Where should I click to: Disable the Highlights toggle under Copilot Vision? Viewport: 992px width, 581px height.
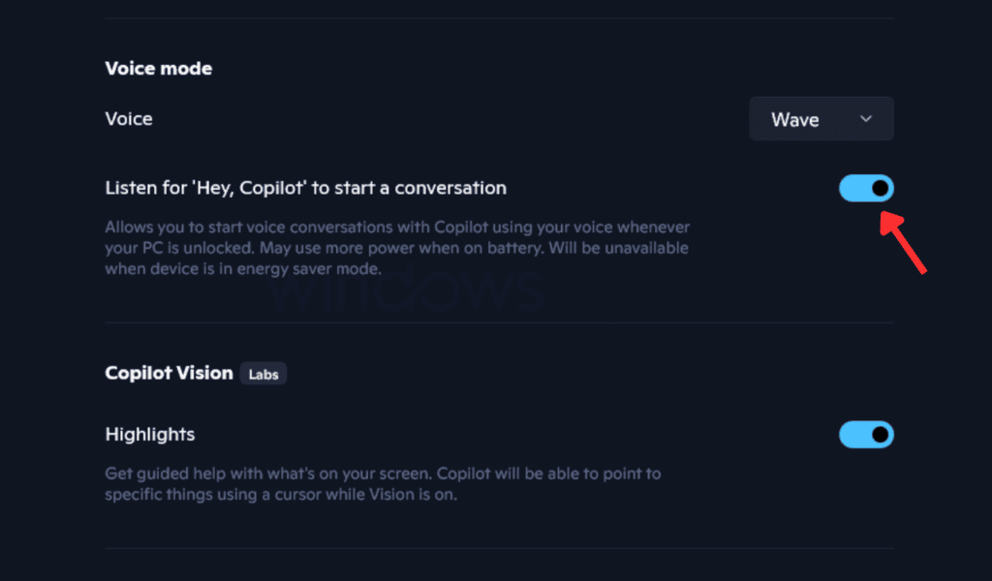[x=866, y=435]
